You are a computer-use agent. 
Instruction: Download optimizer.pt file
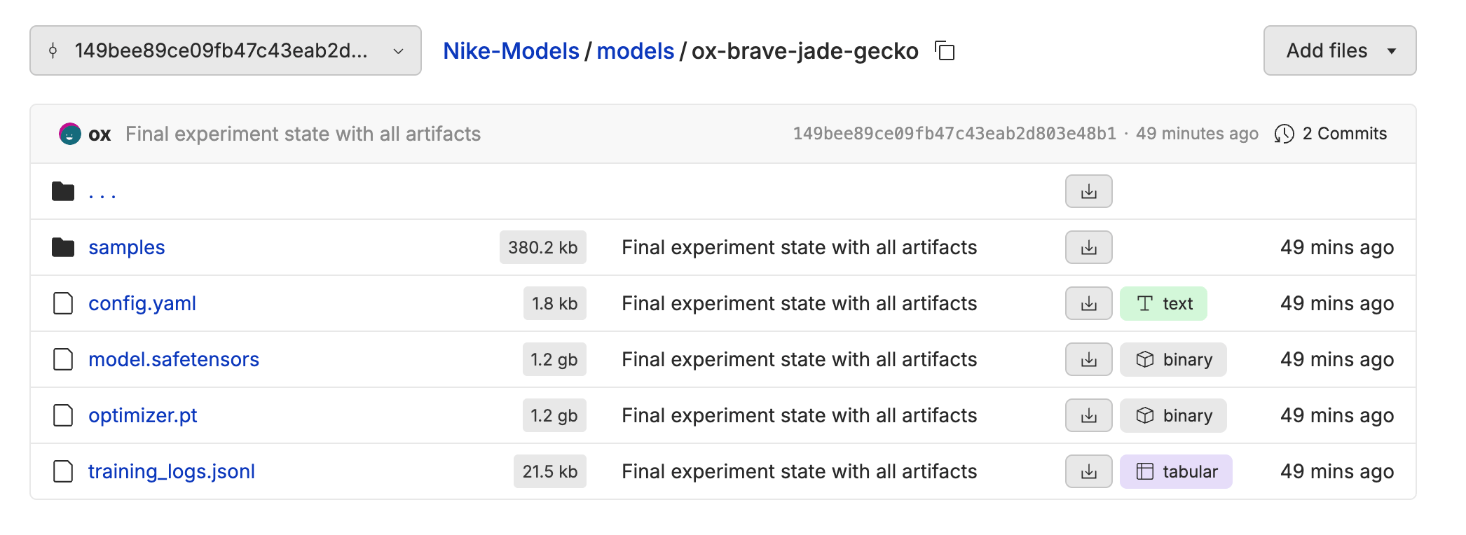(x=1088, y=415)
